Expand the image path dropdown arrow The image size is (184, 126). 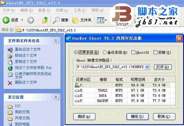tap(147, 67)
